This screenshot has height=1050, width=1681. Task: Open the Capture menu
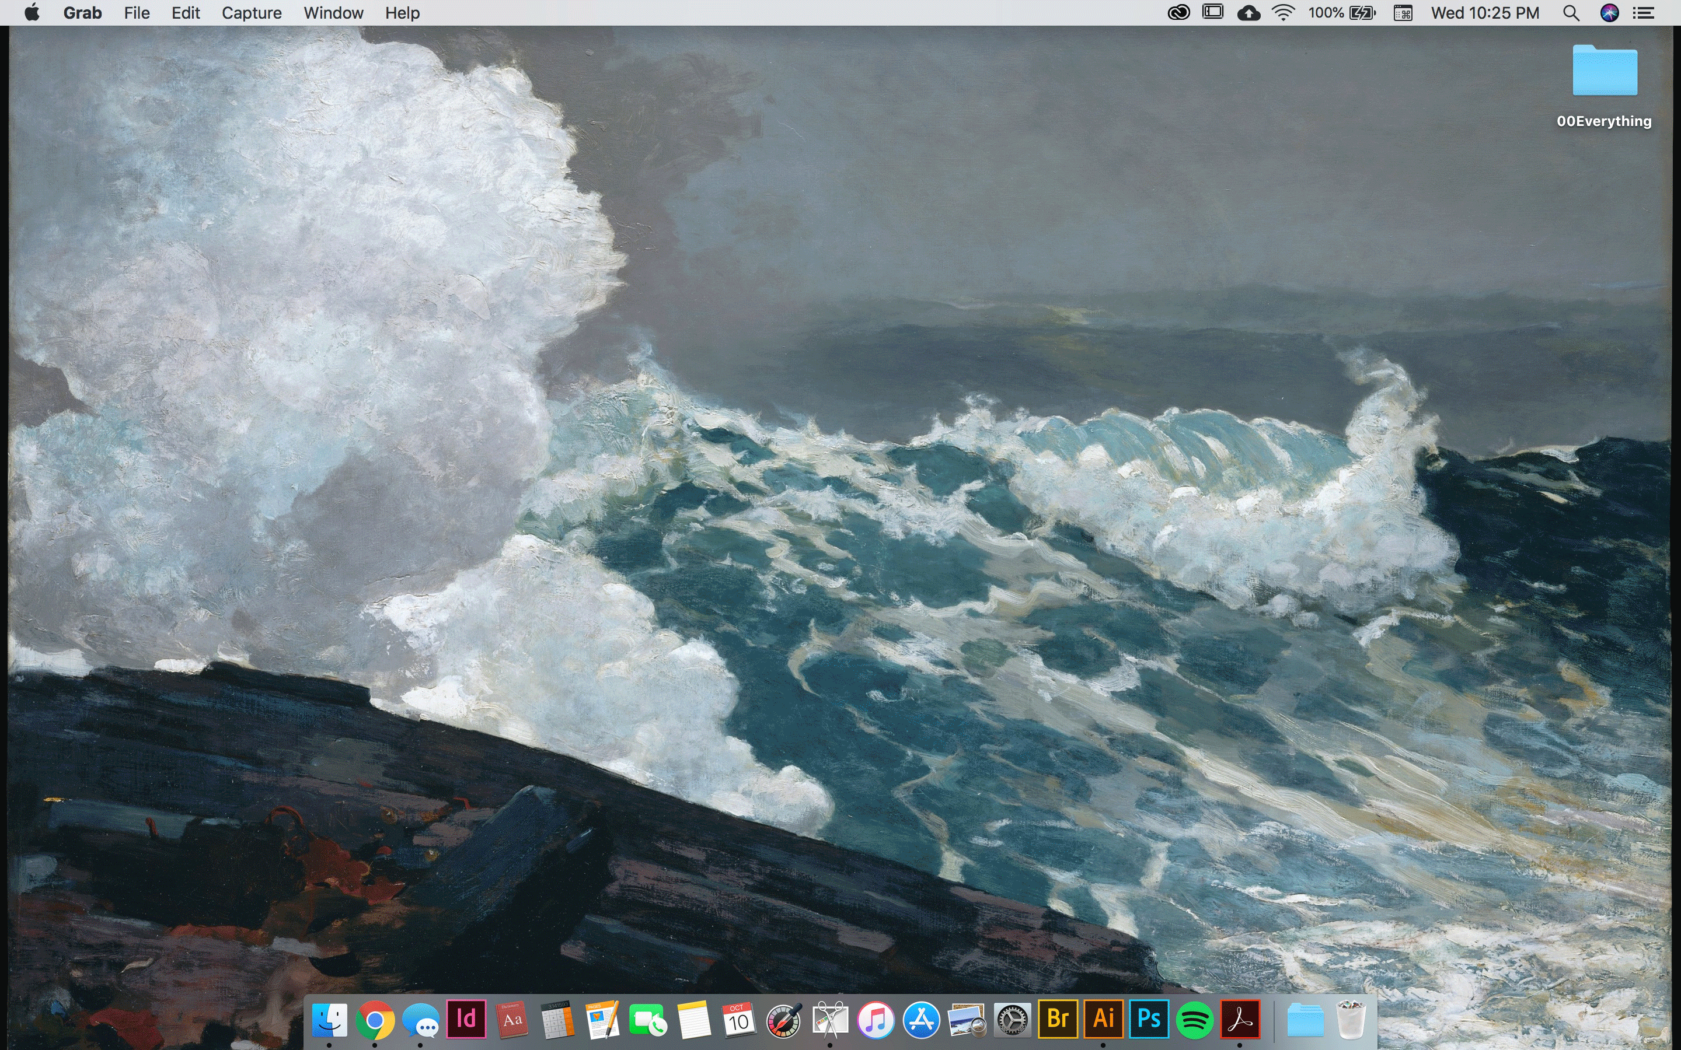[x=252, y=12]
